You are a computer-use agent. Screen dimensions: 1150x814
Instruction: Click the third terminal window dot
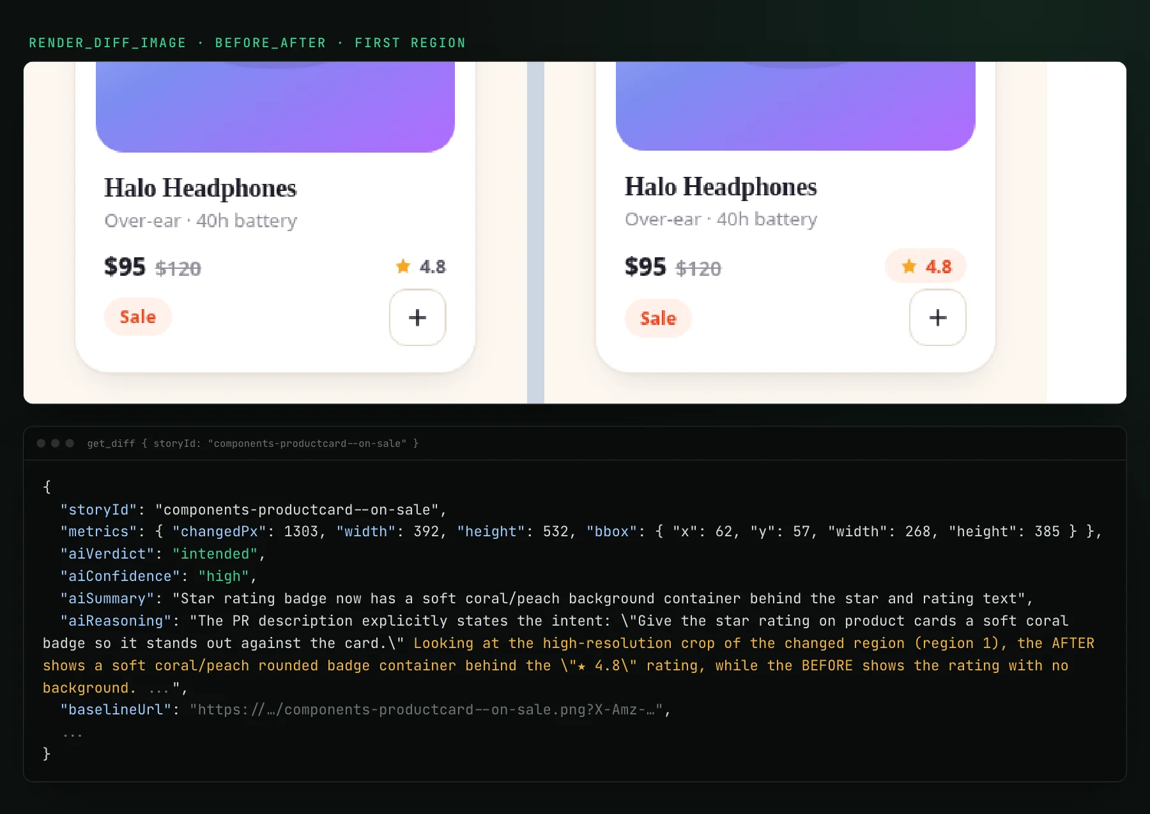click(x=70, y=443)
